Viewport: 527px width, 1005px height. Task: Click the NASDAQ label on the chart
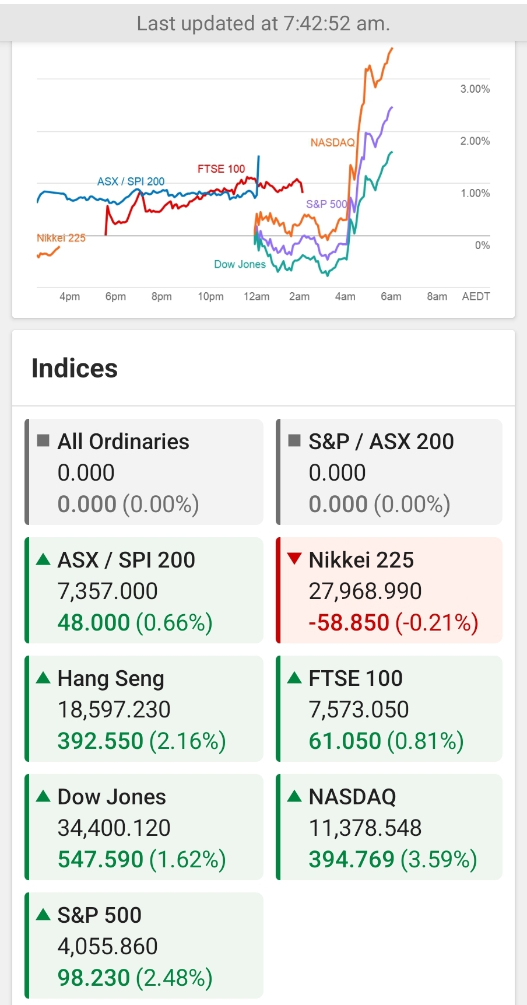332,143
